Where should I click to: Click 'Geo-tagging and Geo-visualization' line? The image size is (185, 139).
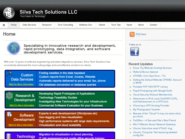[61, 117]
